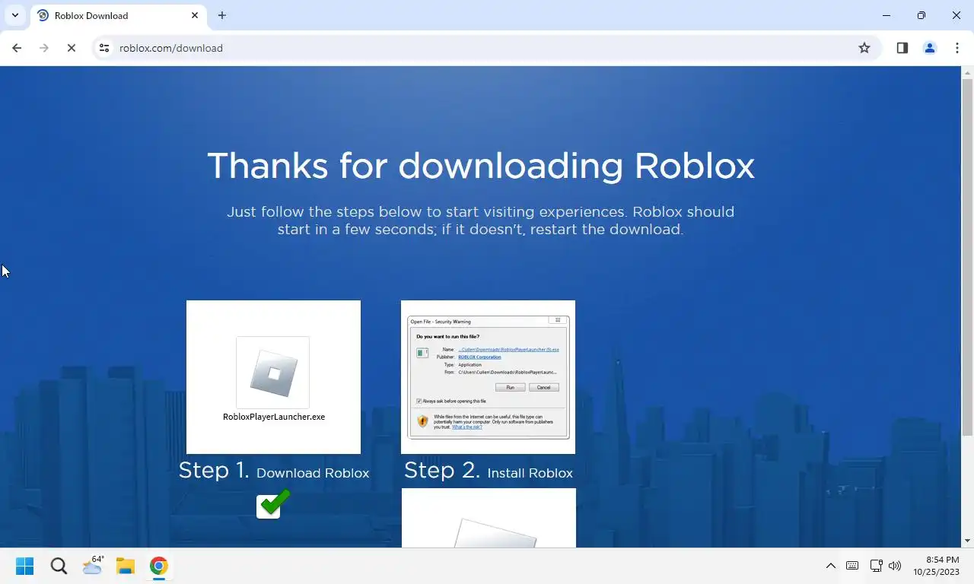The height and width of the screenshot is (584, 974).
Task: Click the green checkmark under Step 1
Action: (x=273, y=503)
